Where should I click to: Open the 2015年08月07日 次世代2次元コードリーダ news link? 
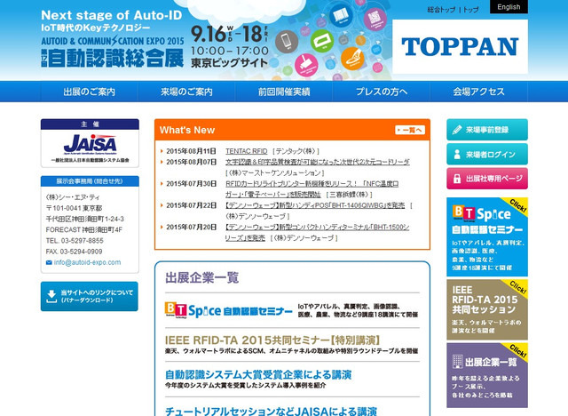[318, 162]
